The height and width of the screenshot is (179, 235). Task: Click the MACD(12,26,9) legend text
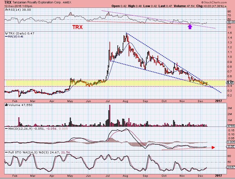pyautogui.click(x=20, y=129)
